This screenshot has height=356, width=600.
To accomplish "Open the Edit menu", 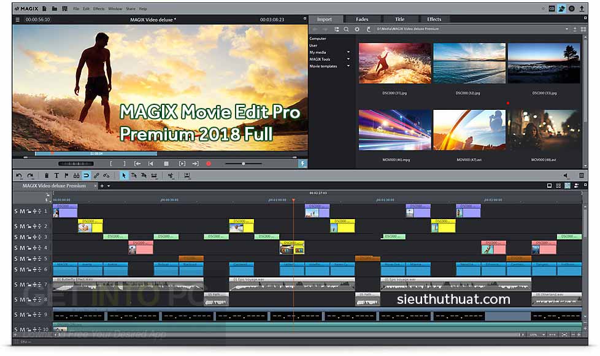I will click(86, 9).
